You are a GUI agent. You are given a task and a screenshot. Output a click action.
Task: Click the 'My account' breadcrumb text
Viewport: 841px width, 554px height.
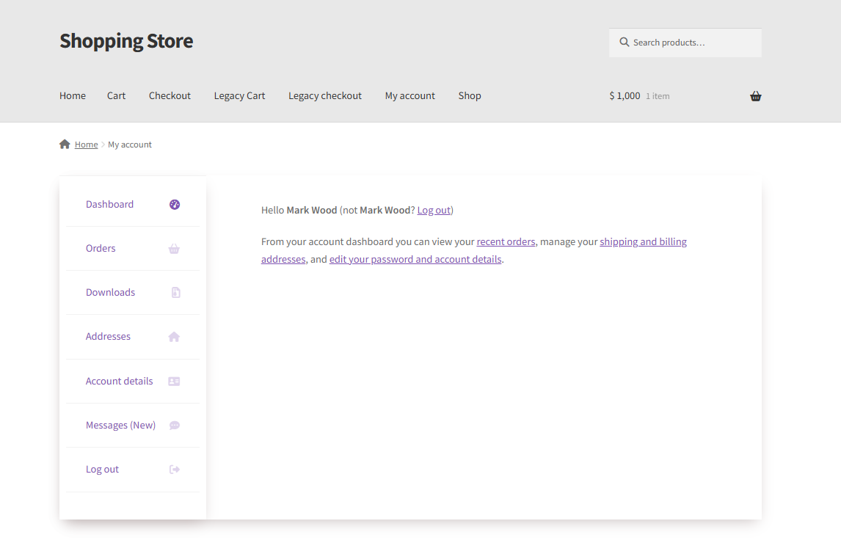coord(130,145)
